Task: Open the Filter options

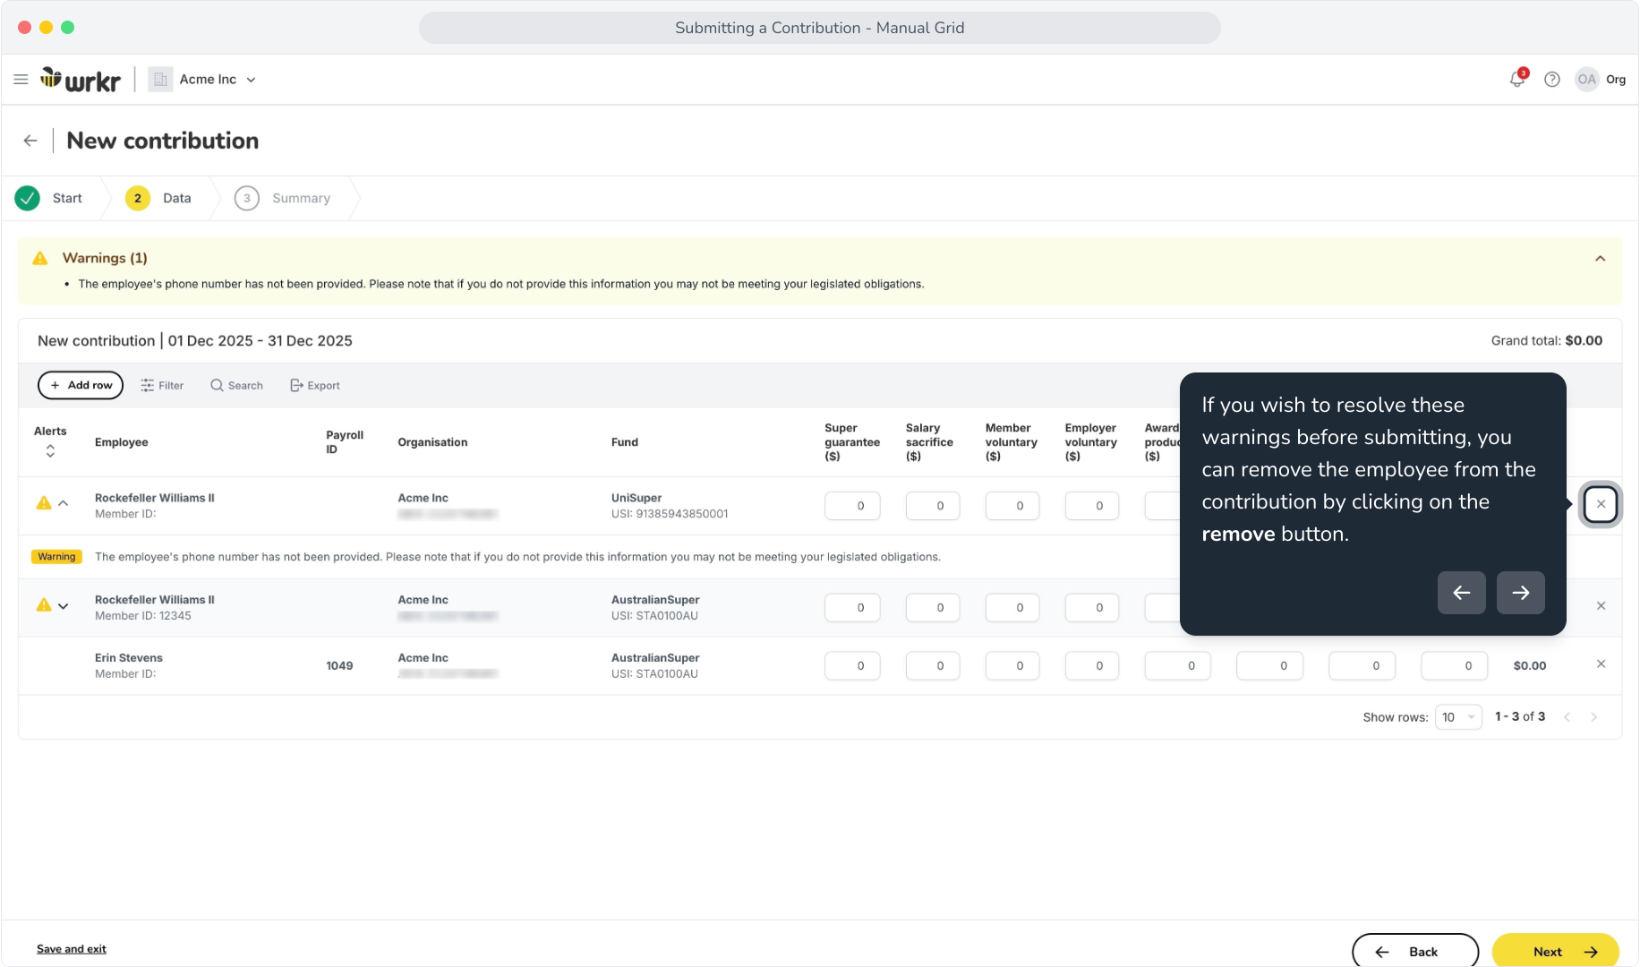Action: [162, 386]
